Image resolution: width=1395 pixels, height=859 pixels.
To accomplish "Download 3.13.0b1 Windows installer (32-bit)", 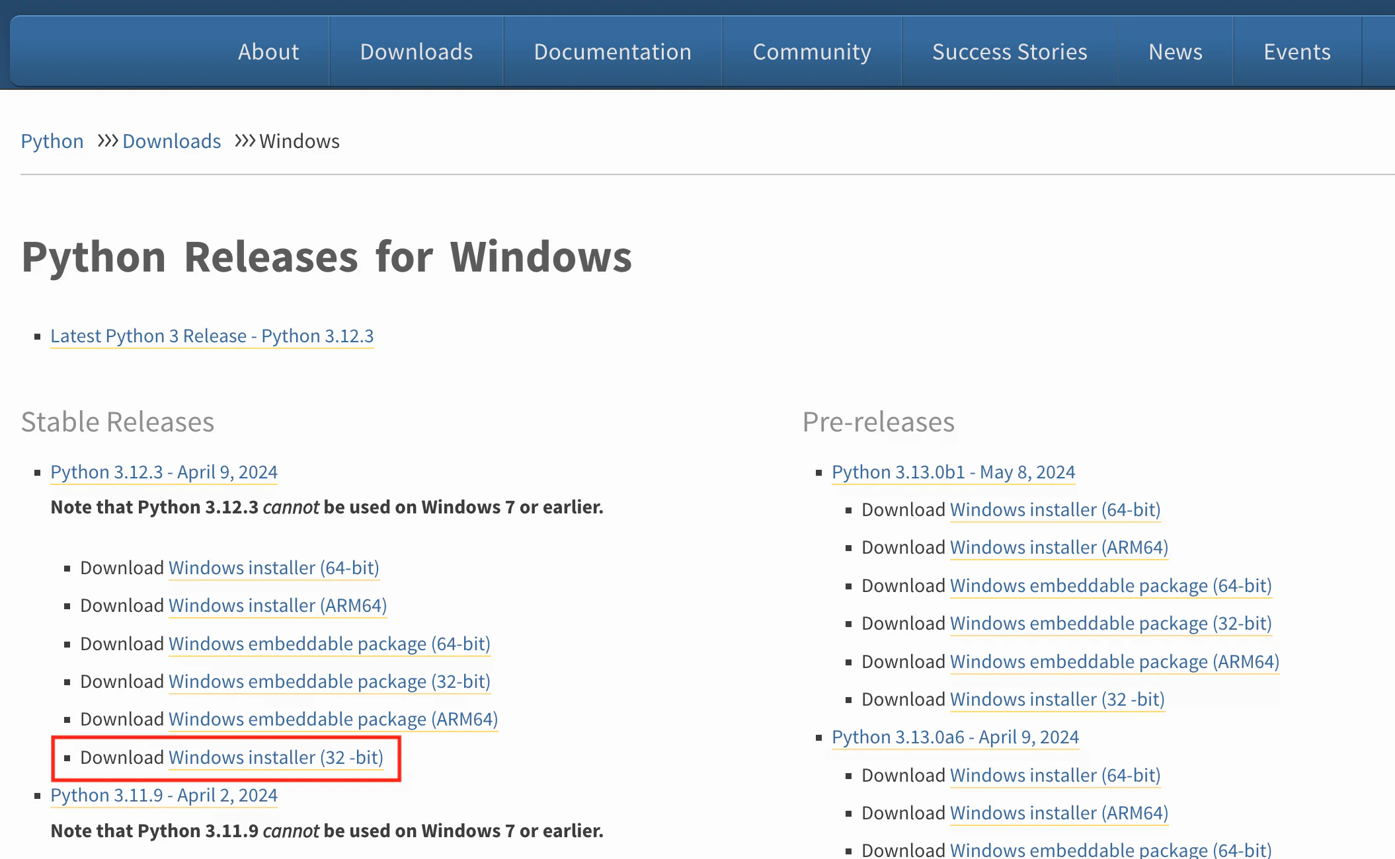I will coord(1056,700).
